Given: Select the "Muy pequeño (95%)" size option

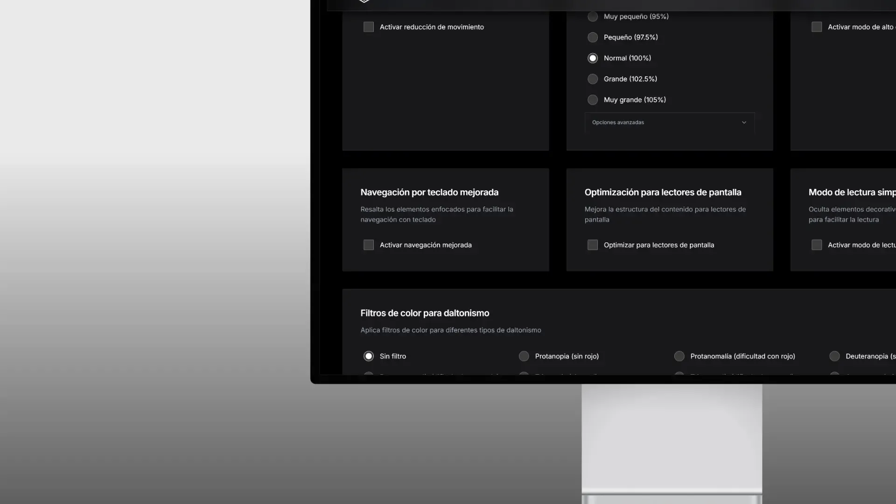Looking at the screenshot, I should click(x=593, y=16).
